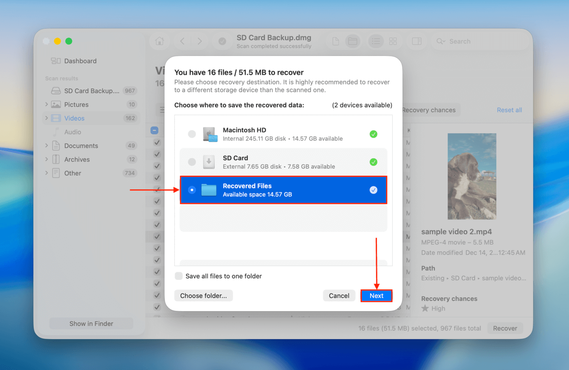
Task: Click the green scan status checkmark
Action: (x=222, y=41)
